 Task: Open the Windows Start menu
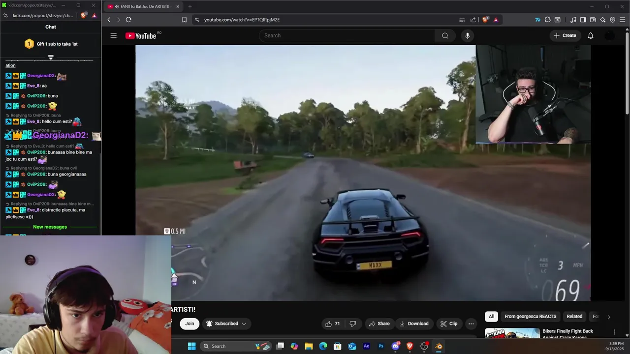[x=191, y=346]
